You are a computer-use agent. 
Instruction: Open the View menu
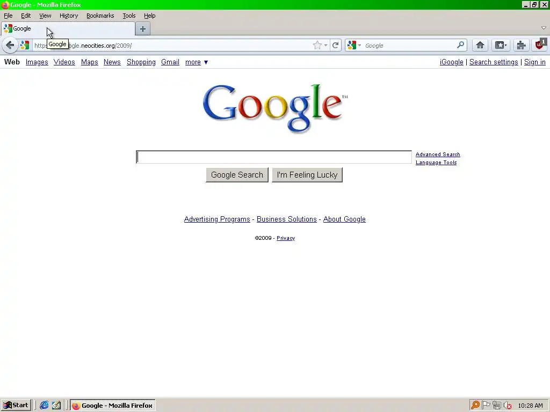pos(45,16)
